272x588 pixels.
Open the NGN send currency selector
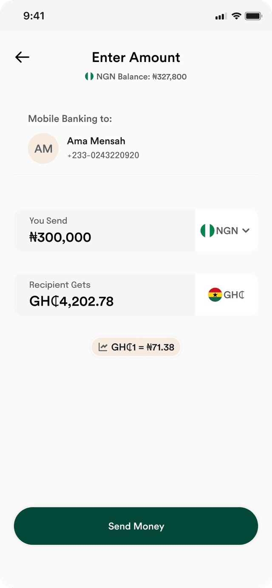227,231
